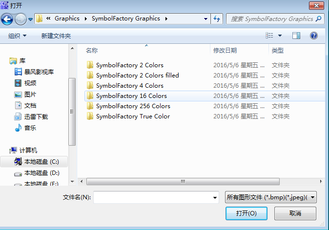Click the 取消 button
The image size is (329, 230).
[295, 213]
